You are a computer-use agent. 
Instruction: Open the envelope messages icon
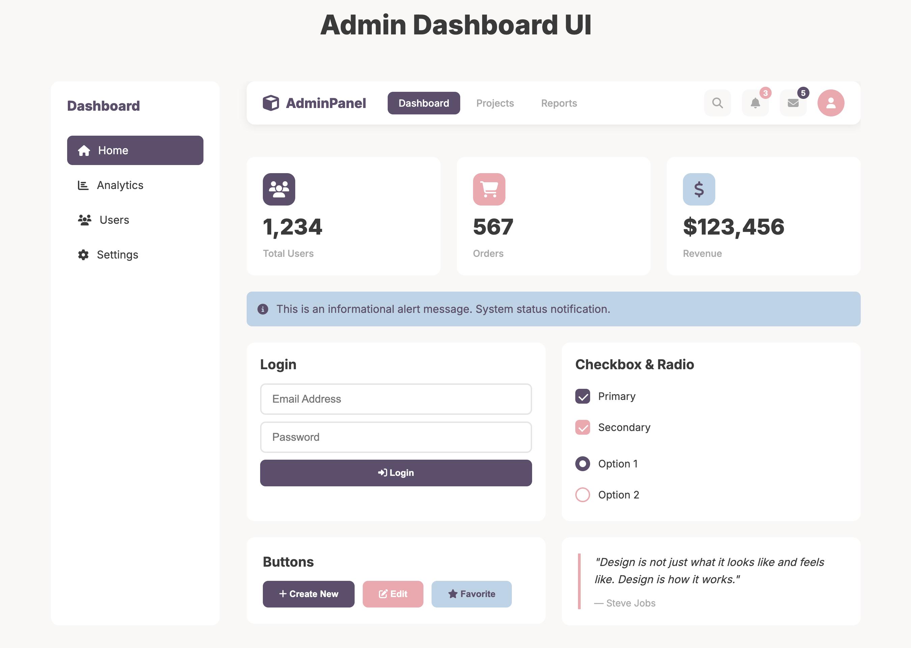click(x=793, y=103)
